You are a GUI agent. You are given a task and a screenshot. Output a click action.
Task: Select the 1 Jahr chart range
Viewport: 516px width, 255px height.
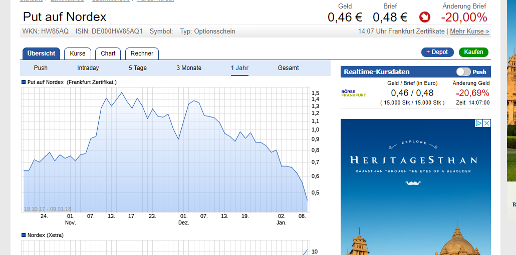(x=239, y=68)
